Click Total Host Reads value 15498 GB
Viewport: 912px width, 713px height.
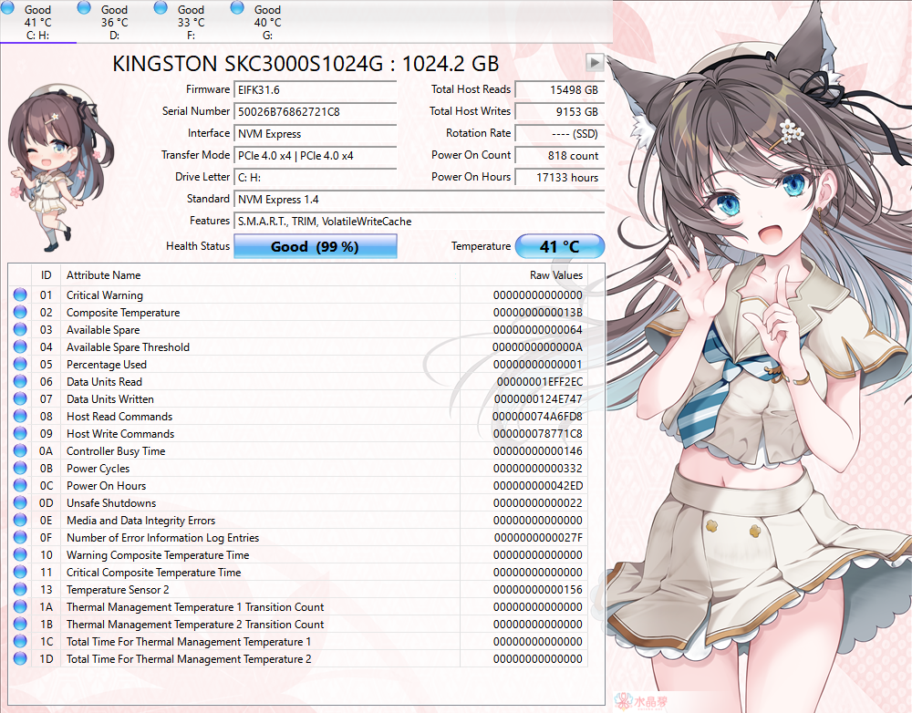[x=560, y=90]
